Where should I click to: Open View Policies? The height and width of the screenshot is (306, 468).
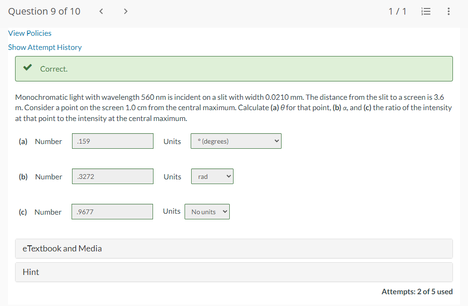tap(30, 33)
